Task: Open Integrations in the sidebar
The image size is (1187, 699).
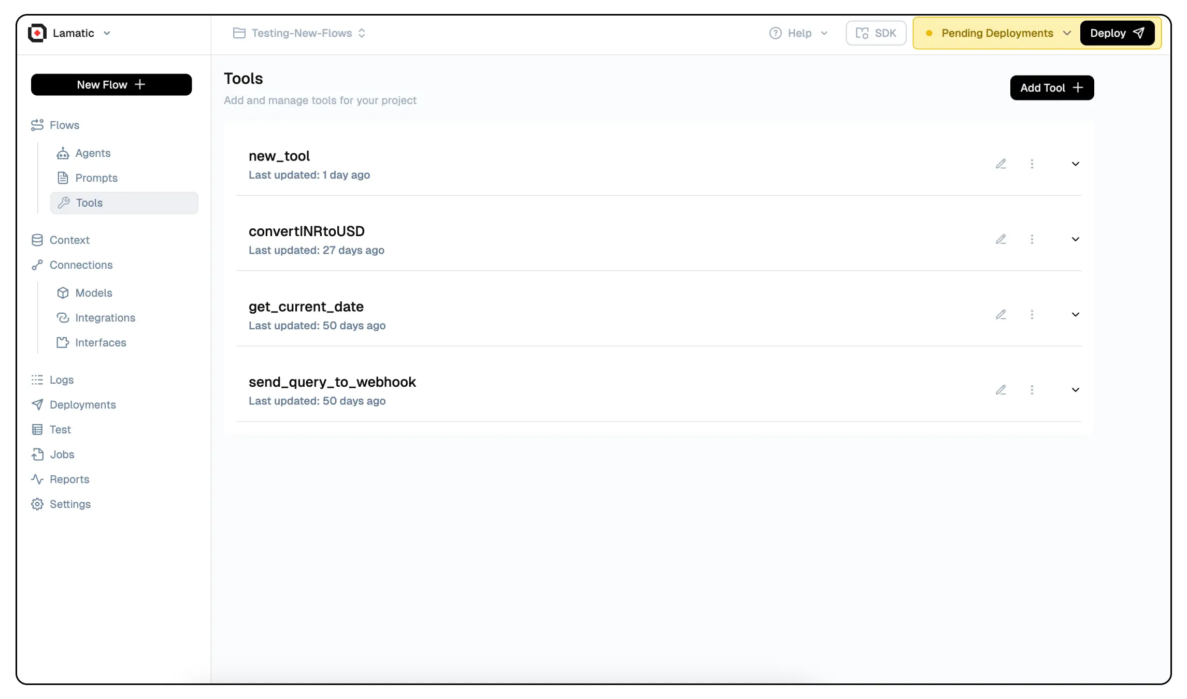Action: click(x=105, y=318)
